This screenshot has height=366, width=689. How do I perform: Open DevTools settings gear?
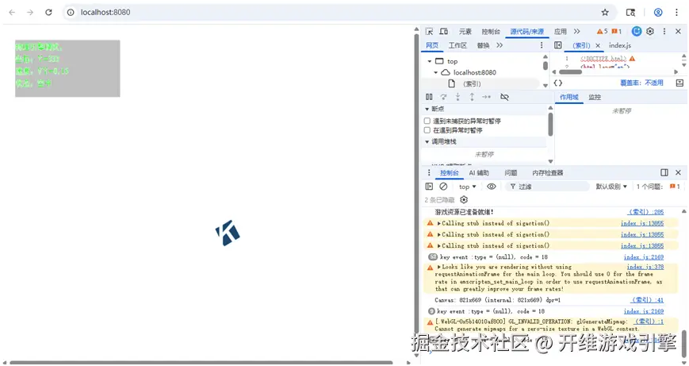(650, 31)
